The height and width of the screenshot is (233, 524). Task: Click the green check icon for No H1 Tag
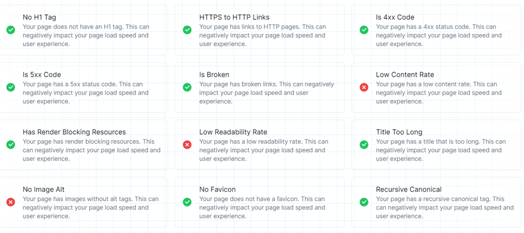[11, 30]
